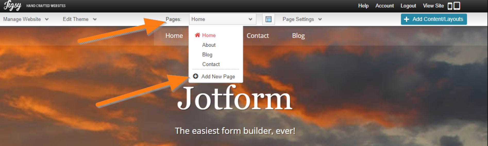Viewport: 488px width, 146px height.
Task: Click the HAND CRAFTED WEBSITES tagline
Action: (46, 6)
